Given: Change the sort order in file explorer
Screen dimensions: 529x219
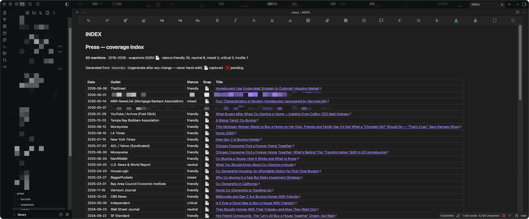Looking at the screenshot, I should [x=41, y=13].
